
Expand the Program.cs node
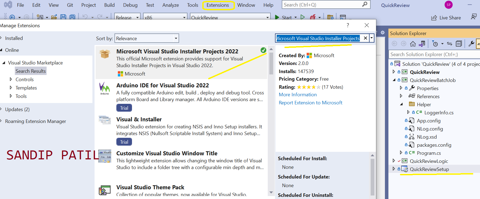[x=401, y=153]
